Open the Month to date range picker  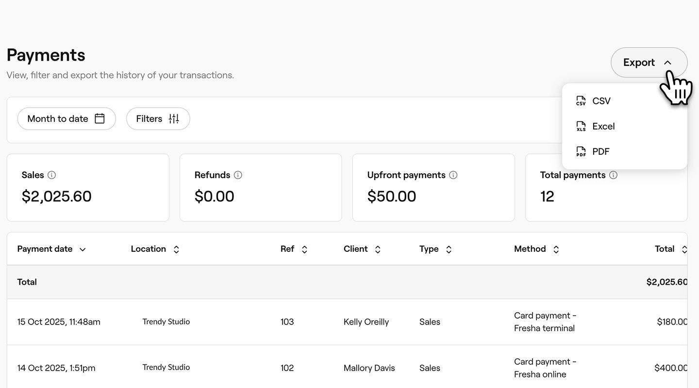point(66,119)
